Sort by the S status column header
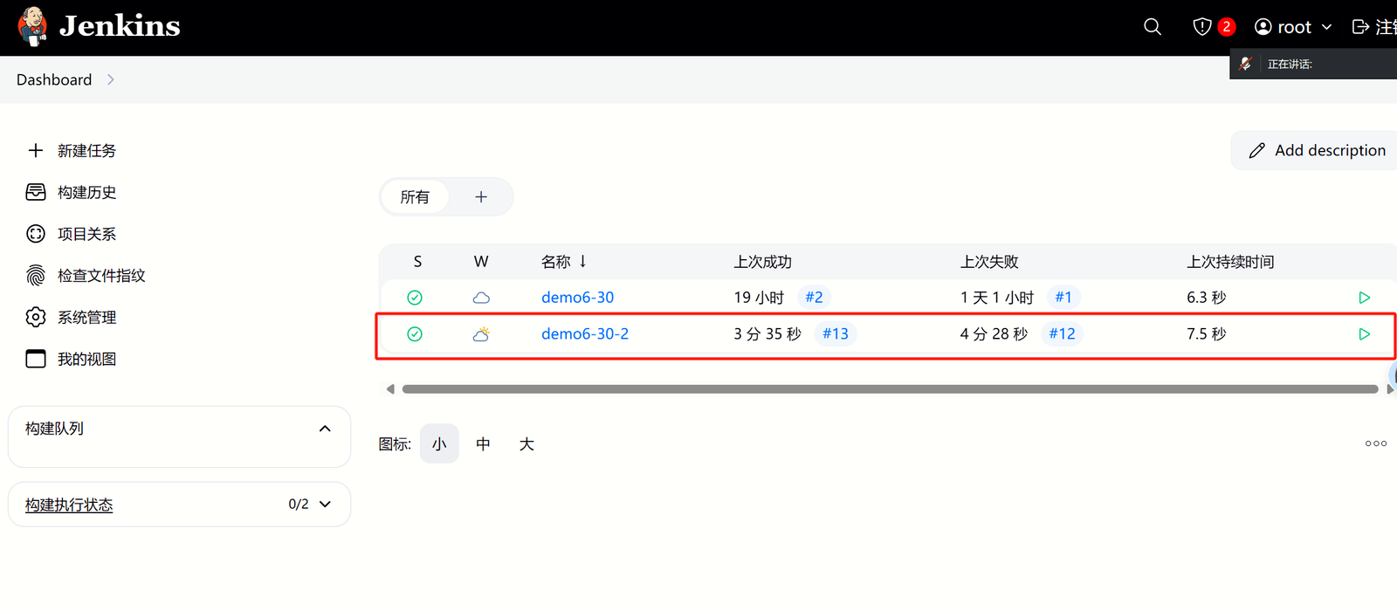 [417, 262]
